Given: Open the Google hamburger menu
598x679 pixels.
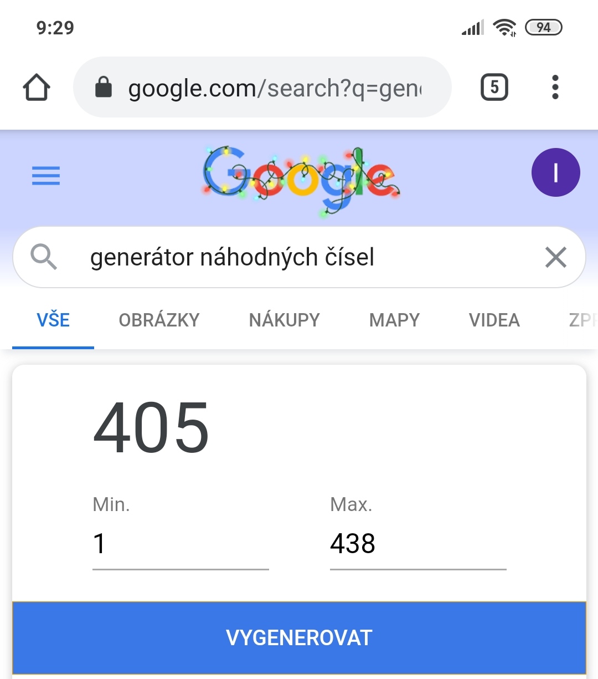Looking at the screenshot, I should pos(46,176).
